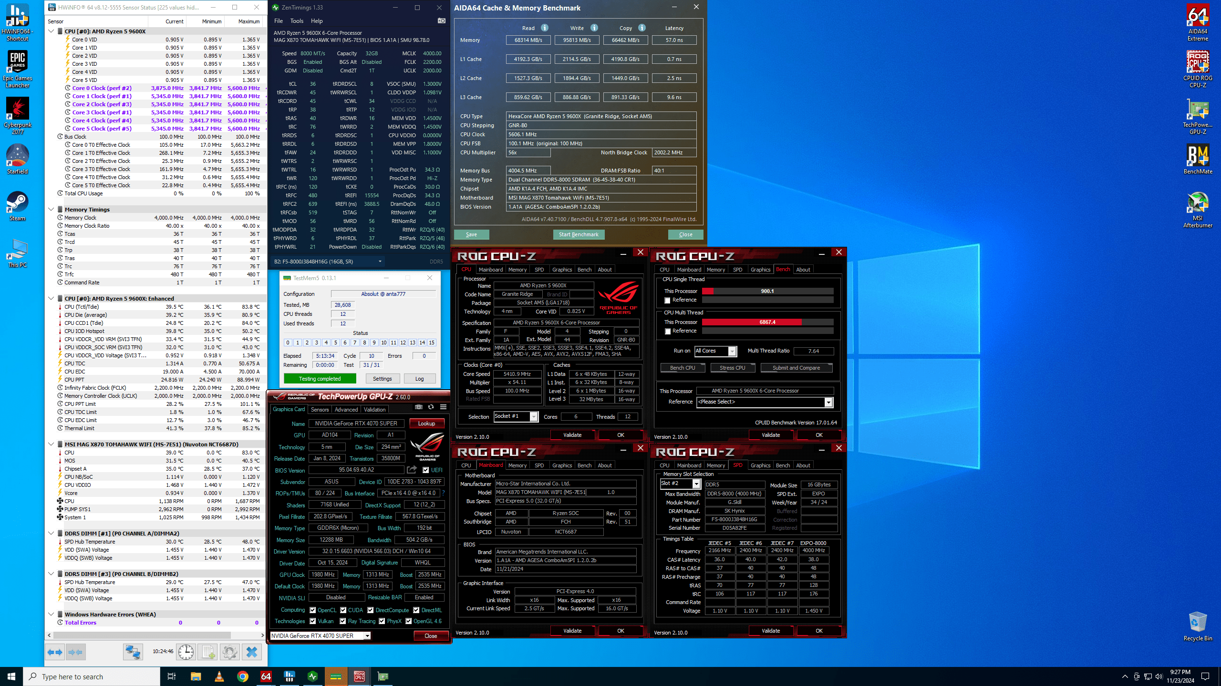Click Chrome icon in taskbar

click(242, 676)
